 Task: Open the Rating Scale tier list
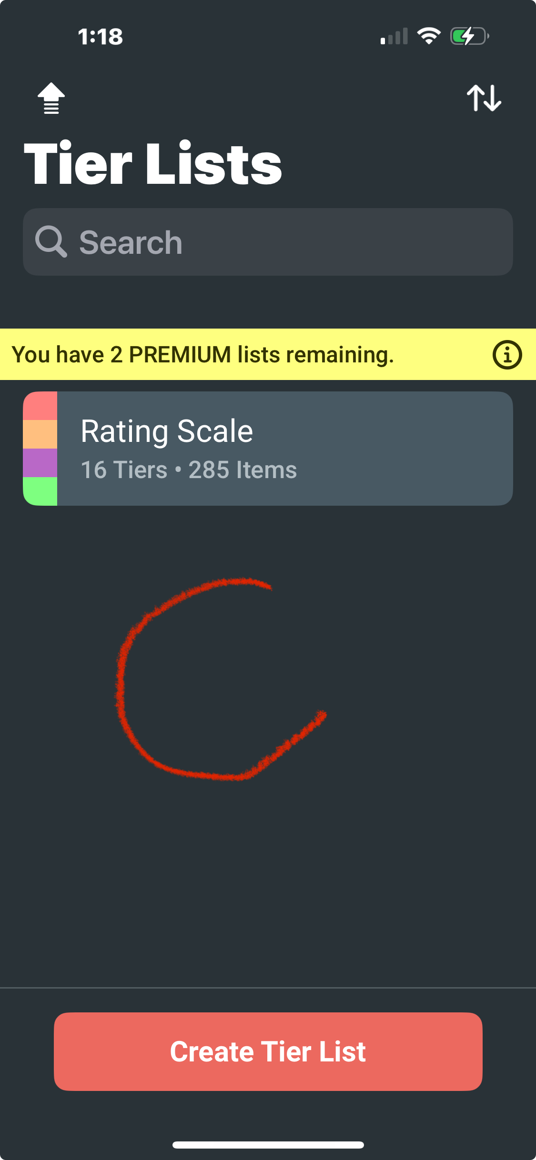[268, 449]
